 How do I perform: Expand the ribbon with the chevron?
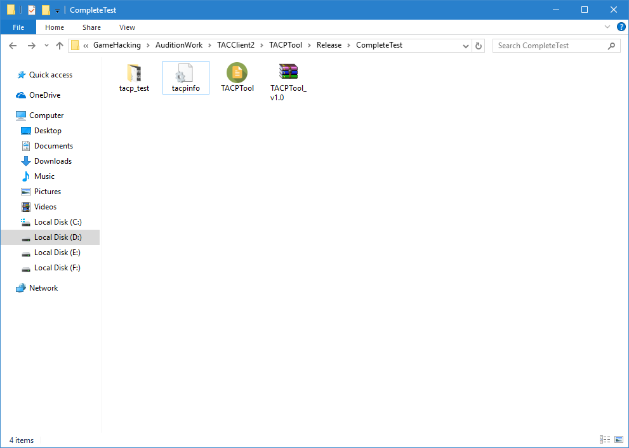(x=607, y=27)
